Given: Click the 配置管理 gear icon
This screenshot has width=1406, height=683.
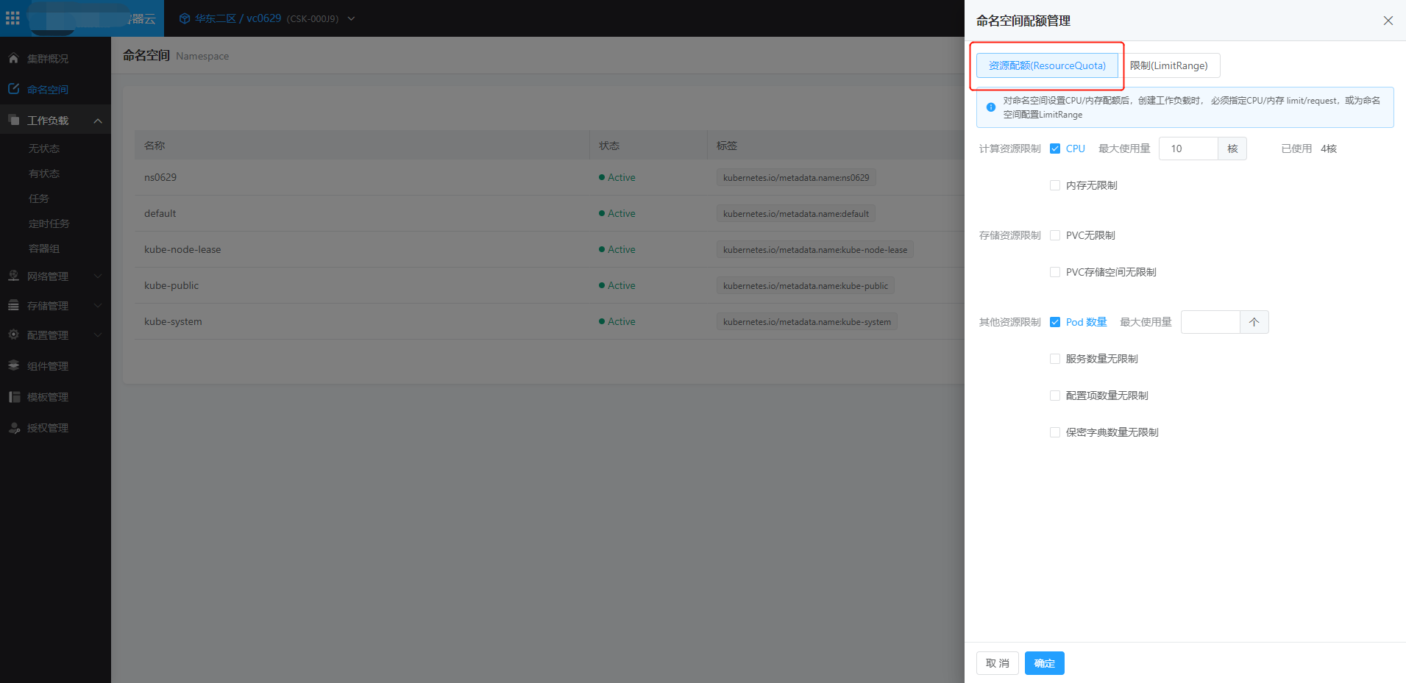Looking at the screenshot, I should (13, 335).
